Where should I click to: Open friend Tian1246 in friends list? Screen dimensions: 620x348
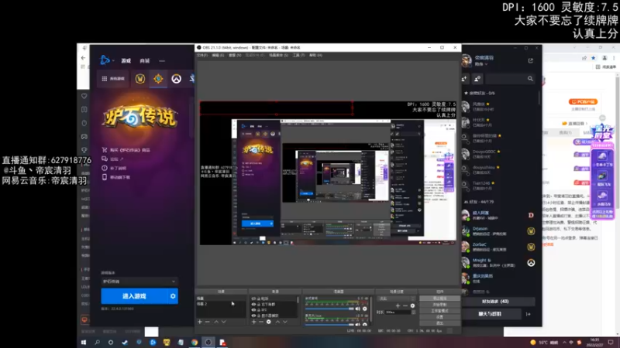click(498, 185)
